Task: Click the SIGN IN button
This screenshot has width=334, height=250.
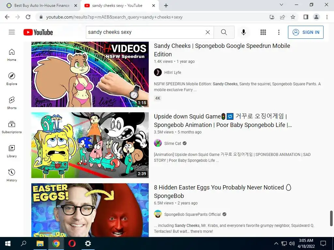Action: pyautogui.click(x=306, y=32)
